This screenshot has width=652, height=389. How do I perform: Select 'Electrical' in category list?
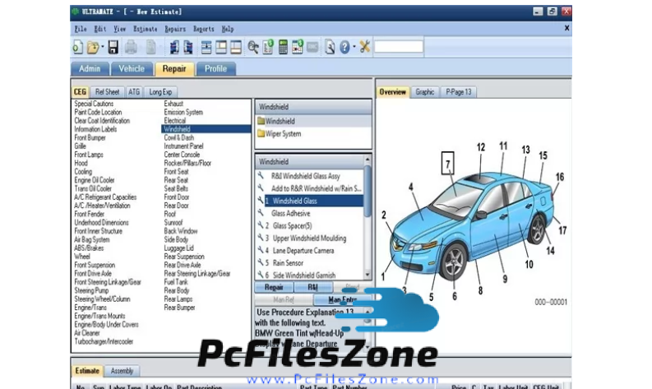click(x=174, y=121)
